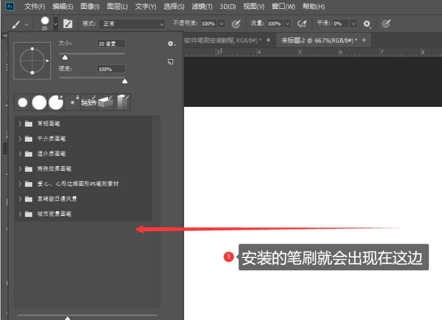Open the 文字(Y) menu
The height and width of the screenshot is (320, 442).
pos(145,7)
